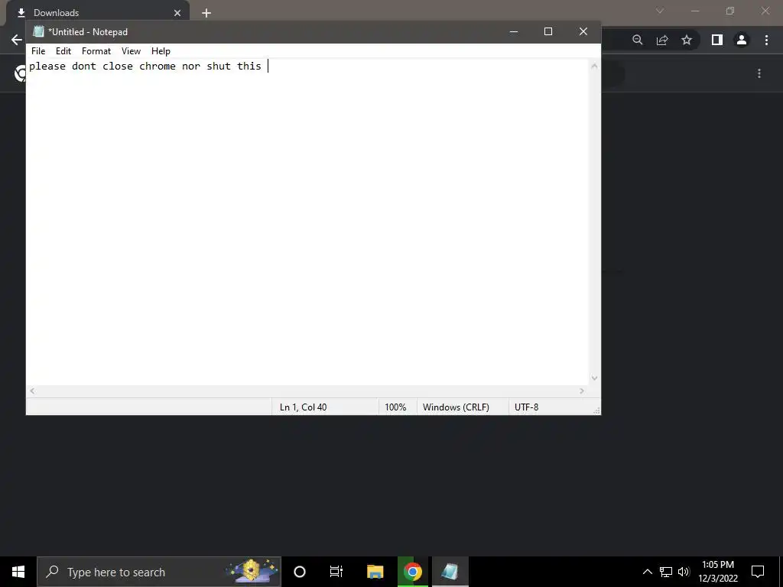
Task: Click the vertical scrollbar down arrow in Notepad
Action: [594, 378]
